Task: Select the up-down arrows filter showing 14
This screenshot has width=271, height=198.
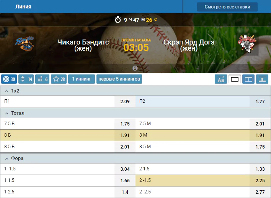Action: [26, 79]
